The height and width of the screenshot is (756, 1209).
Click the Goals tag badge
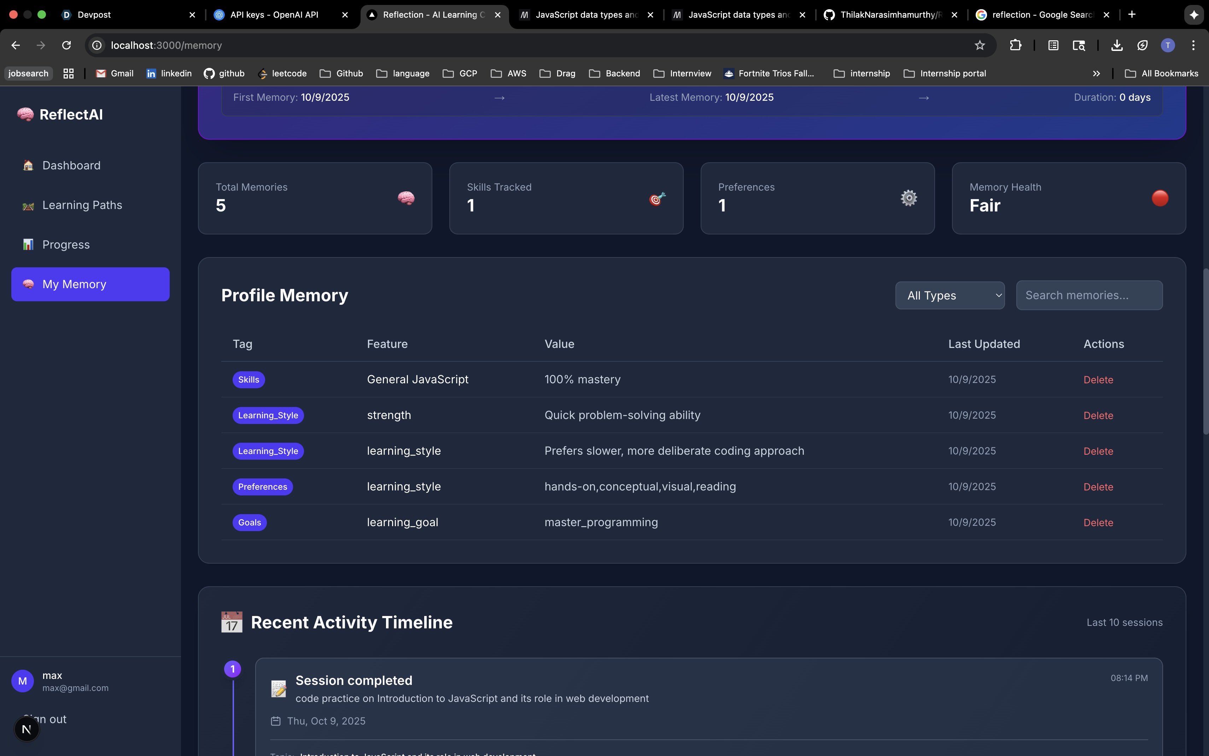(249, 523)
